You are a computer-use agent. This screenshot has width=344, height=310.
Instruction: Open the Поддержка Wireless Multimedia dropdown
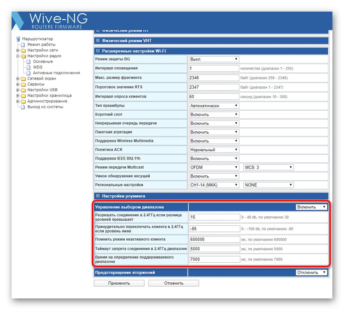click(214, 141)
